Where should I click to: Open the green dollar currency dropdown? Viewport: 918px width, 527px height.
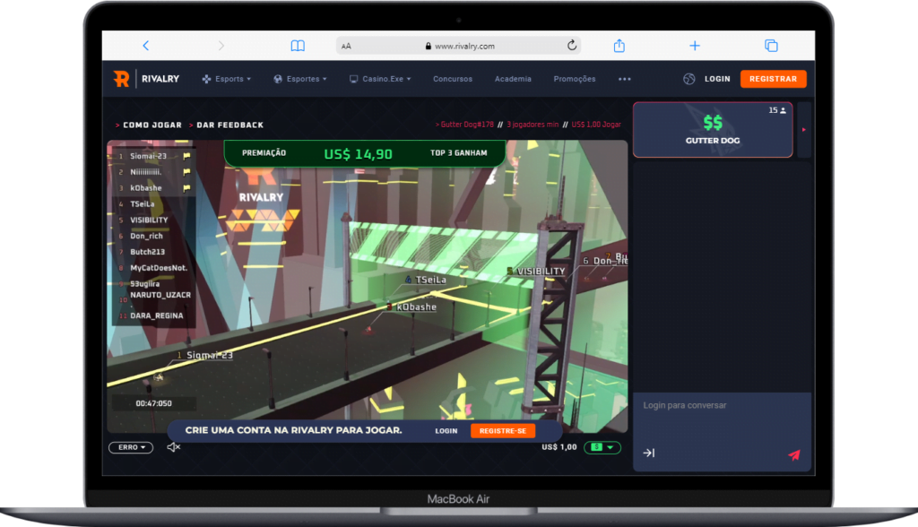602,447
